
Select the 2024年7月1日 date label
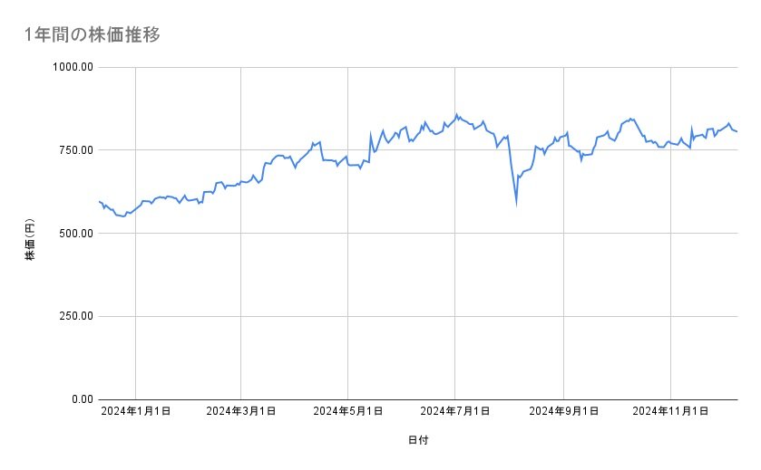456,412
